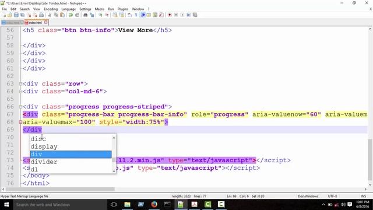Click editor vertical scrollbar thumb
This screenshot has height=210, width=373.
point(370,160)
